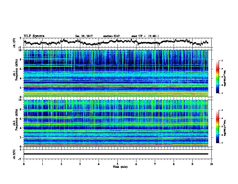Click lower color bar log(PSD) label
This screenshot has width=238, height=184.
225,128
